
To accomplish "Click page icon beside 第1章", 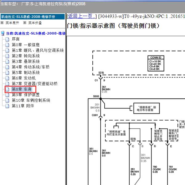I will [x=7, y=50].
